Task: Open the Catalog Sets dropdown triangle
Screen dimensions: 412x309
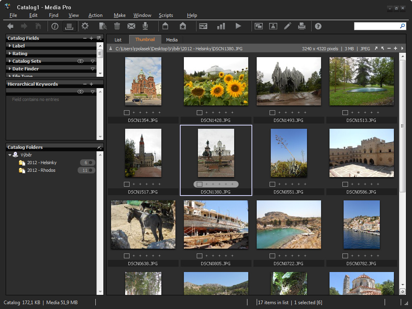Action: coord(93,61)
